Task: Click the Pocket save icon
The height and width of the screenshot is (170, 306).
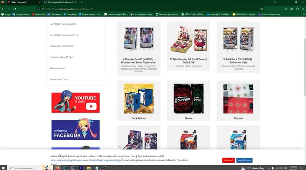Action: click(x=286, y=9)
